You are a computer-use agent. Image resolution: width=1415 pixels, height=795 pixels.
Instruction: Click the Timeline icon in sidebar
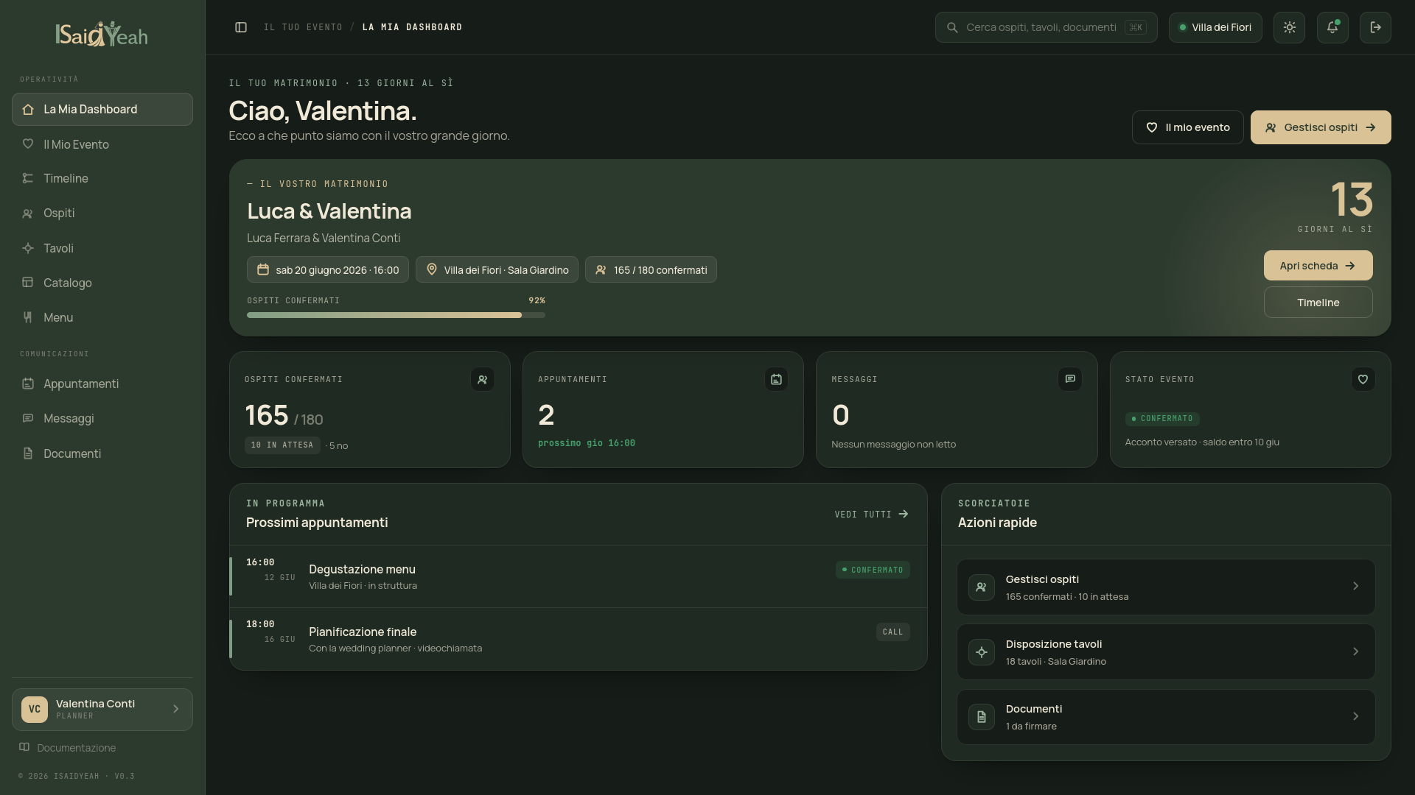[x=28, y=178]
